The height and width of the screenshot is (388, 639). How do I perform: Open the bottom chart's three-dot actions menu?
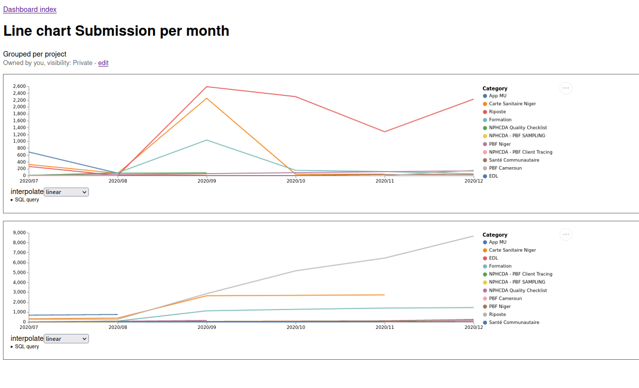coord(566,235)
